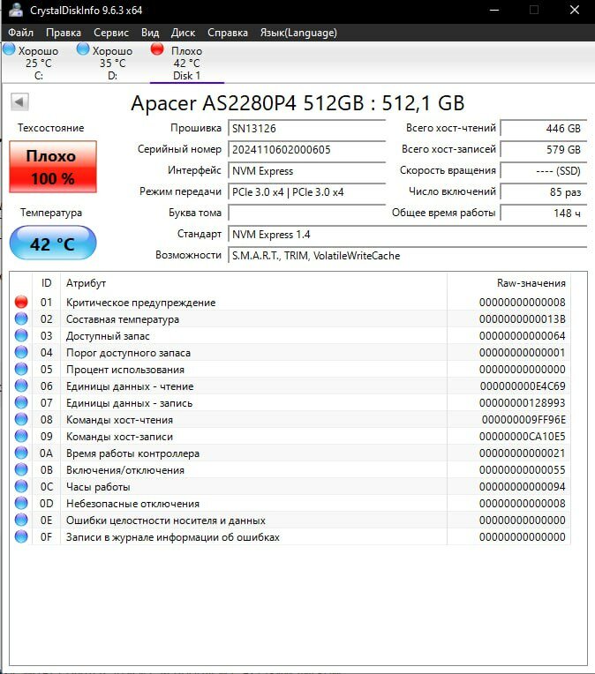Image resolution: width=595 pixels, height=674 pixels.
Task: Click blue status orb of attribute 0E
Action: pos(21,520)
